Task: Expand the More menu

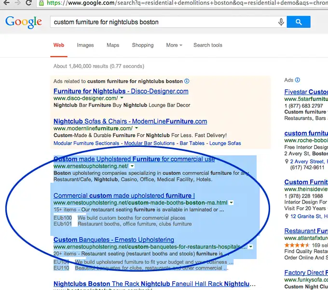Action: 174,45
